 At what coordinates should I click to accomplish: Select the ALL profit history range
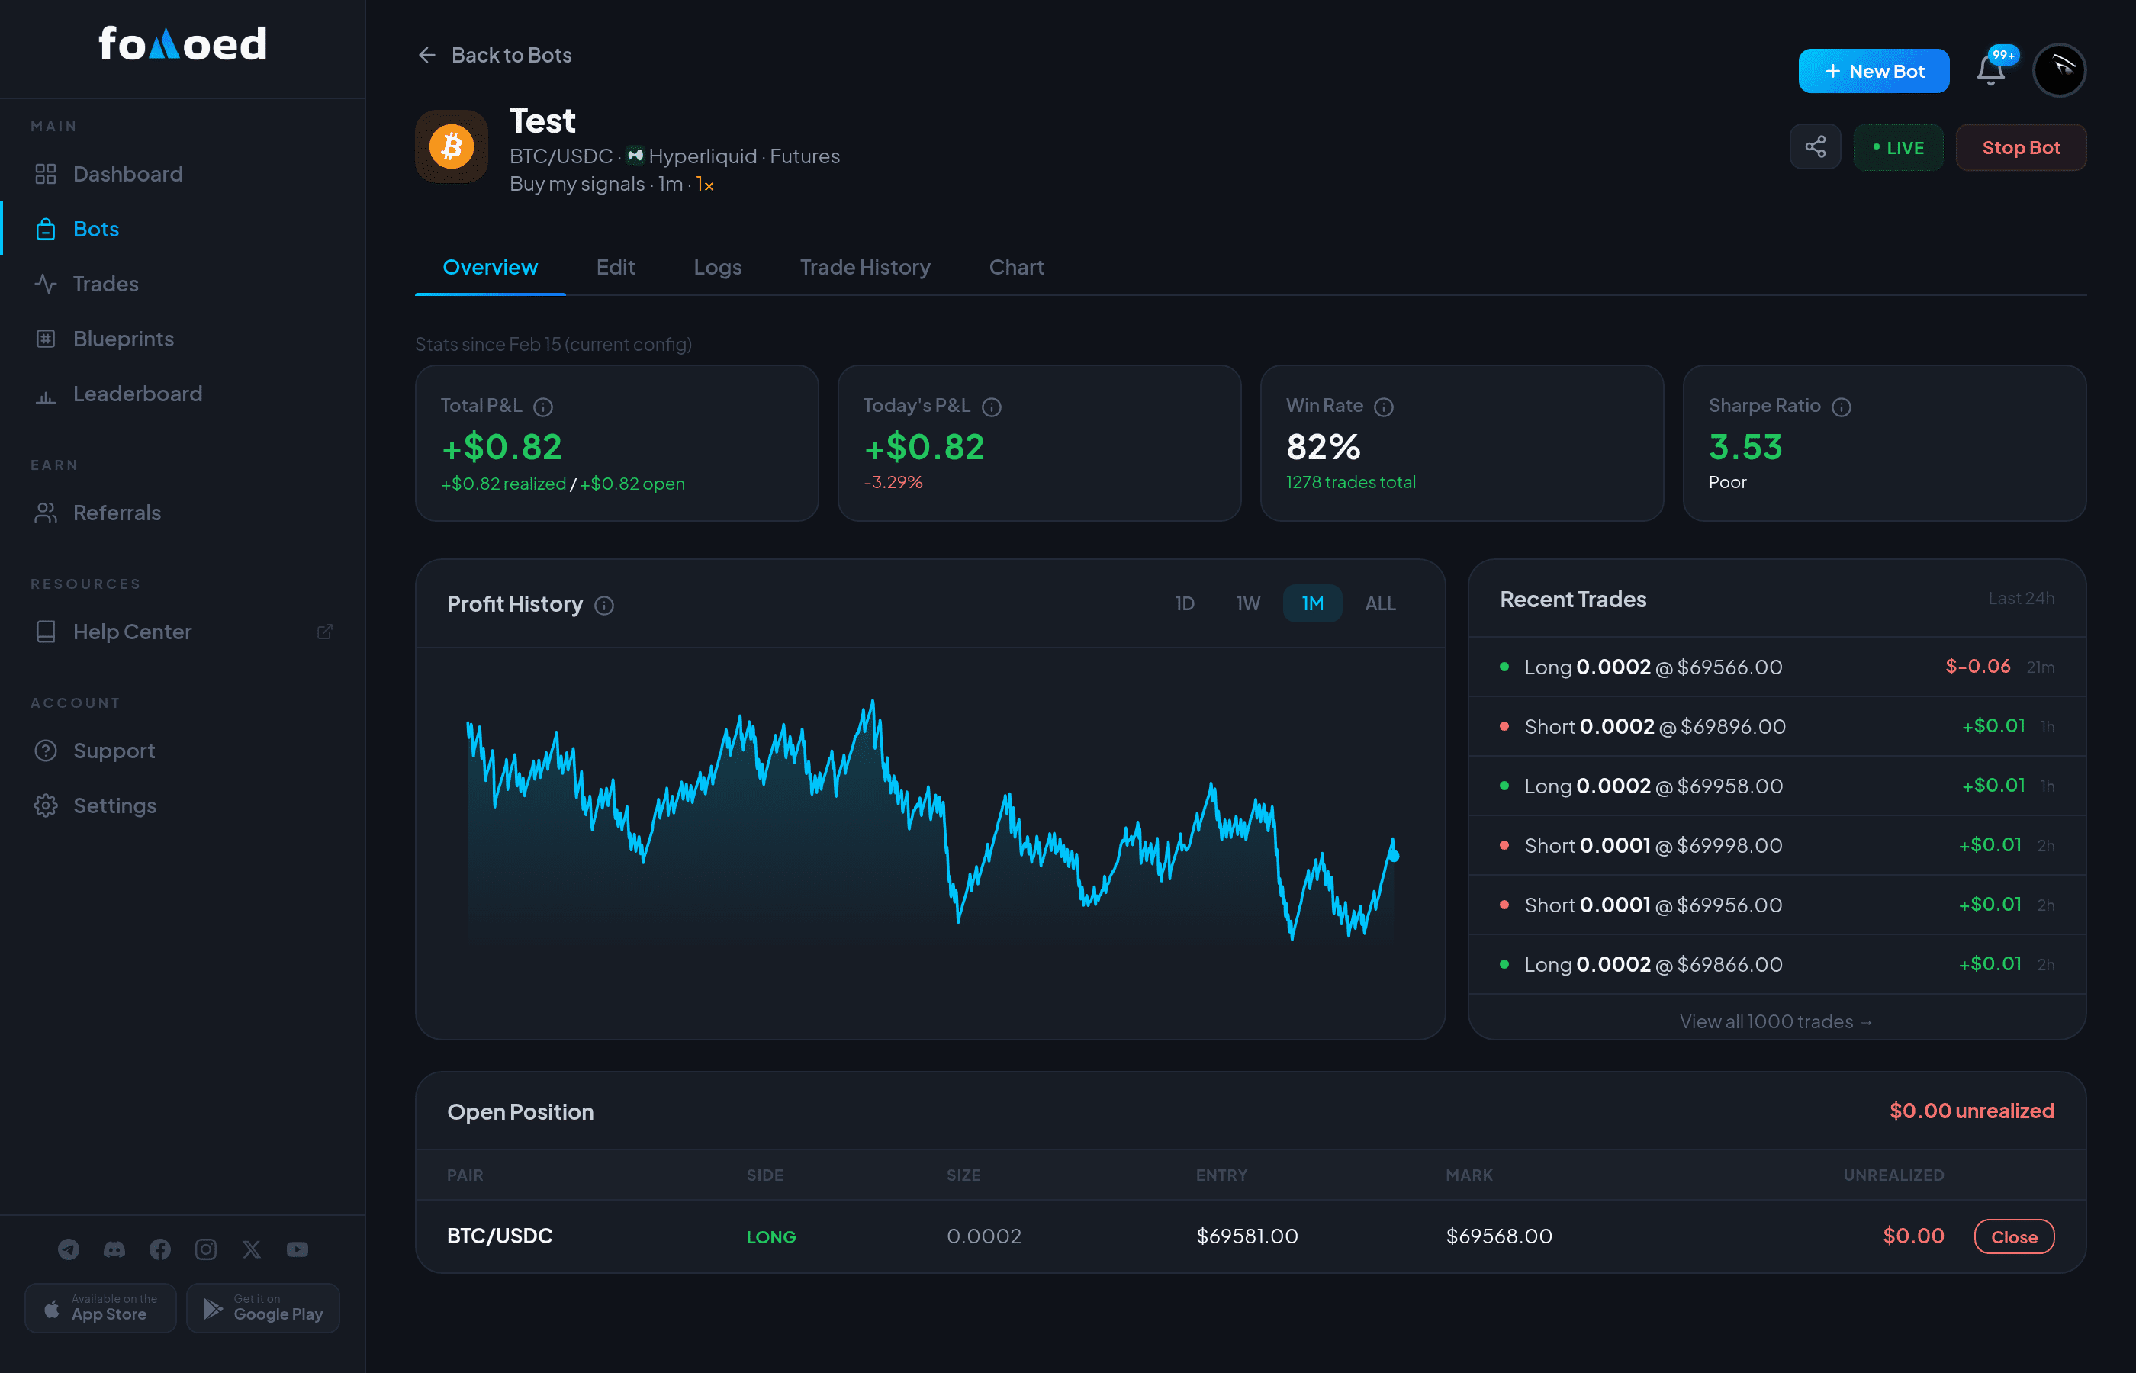coord(1380,603)
